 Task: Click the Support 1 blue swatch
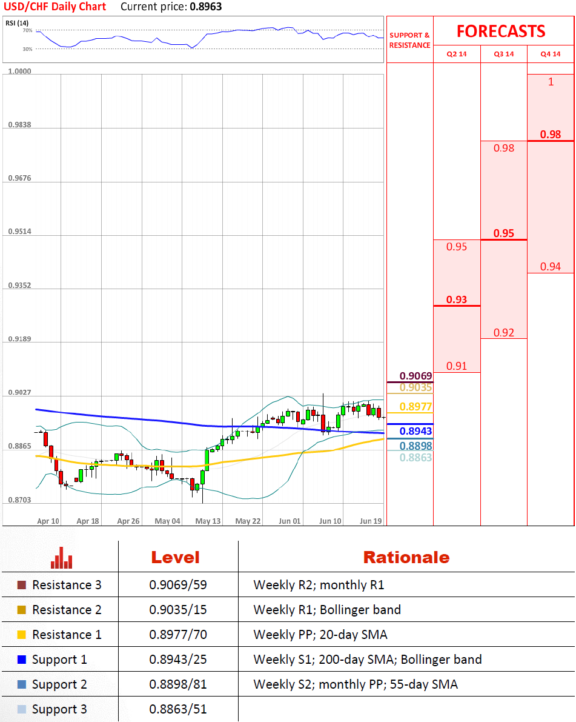[22, 660]
